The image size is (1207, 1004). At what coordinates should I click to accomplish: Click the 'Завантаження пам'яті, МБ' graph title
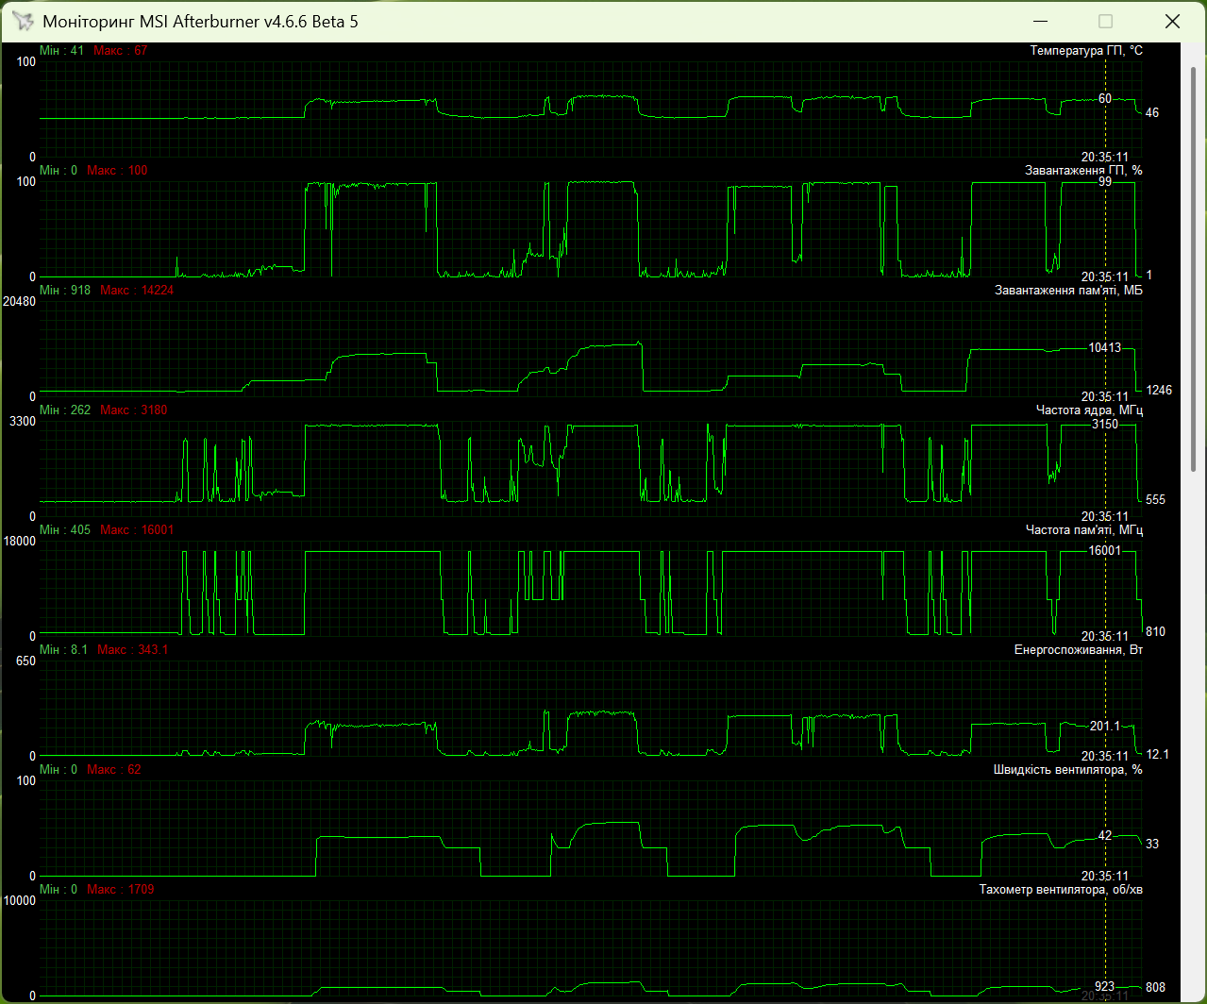(x=1068, y=290)
